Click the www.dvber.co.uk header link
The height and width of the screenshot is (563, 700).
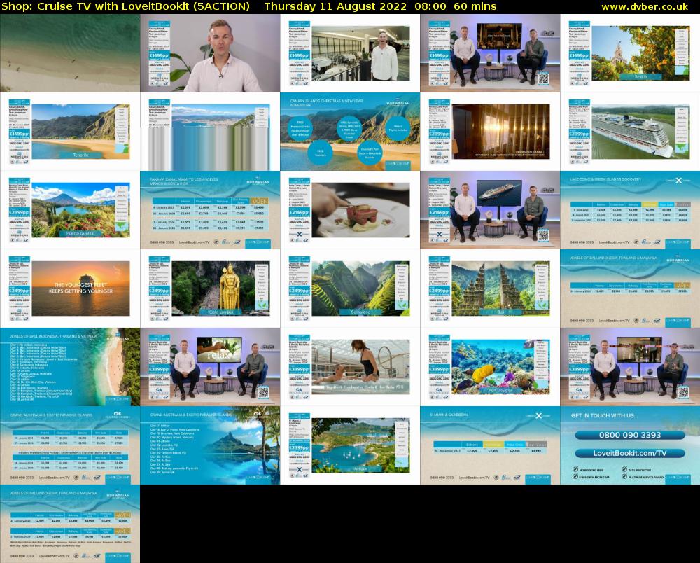tap(645, 7)
